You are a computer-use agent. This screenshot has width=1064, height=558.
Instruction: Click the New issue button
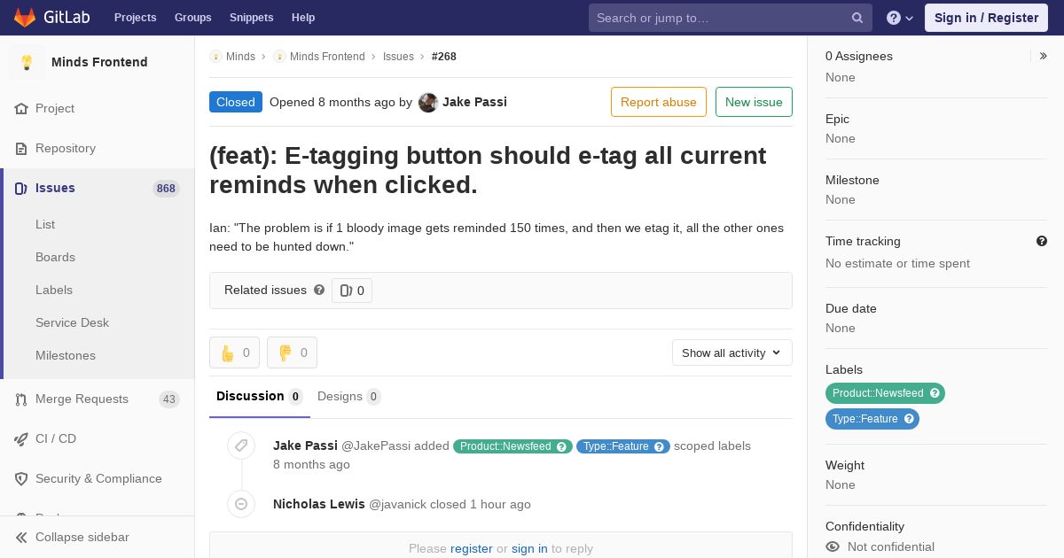click(754, 102)
